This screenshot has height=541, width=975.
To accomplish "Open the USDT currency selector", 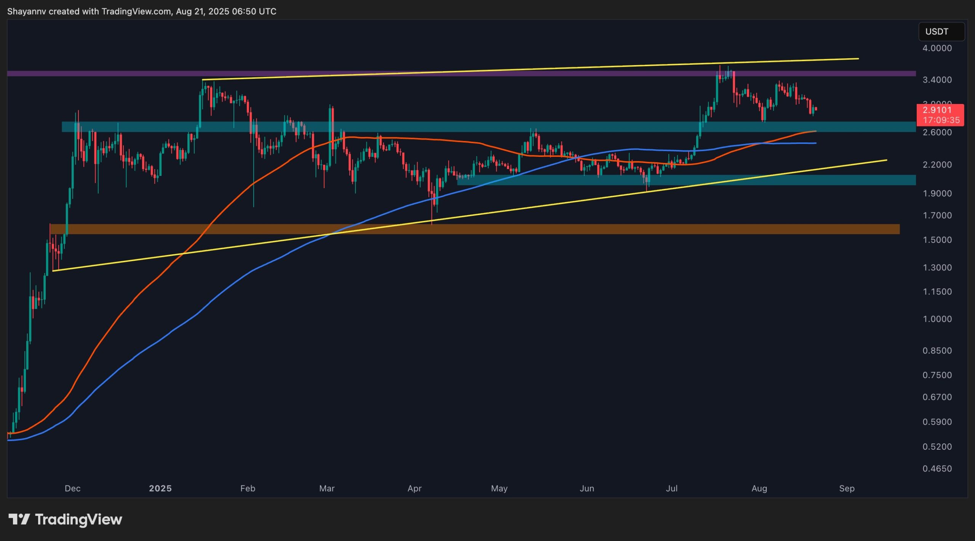I will pyautogui.click(x=942, y=32).
